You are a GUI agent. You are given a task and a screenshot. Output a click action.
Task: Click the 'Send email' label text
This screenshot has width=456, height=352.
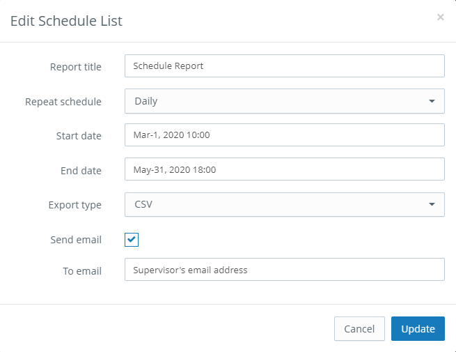pyautogui.click(x=76, y=240)
